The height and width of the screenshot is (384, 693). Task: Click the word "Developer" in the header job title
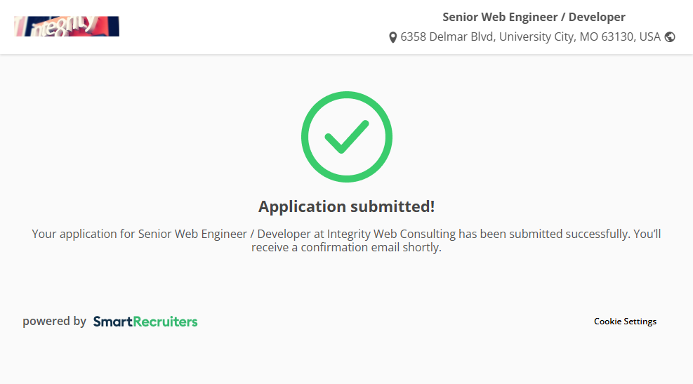point(597,17)
